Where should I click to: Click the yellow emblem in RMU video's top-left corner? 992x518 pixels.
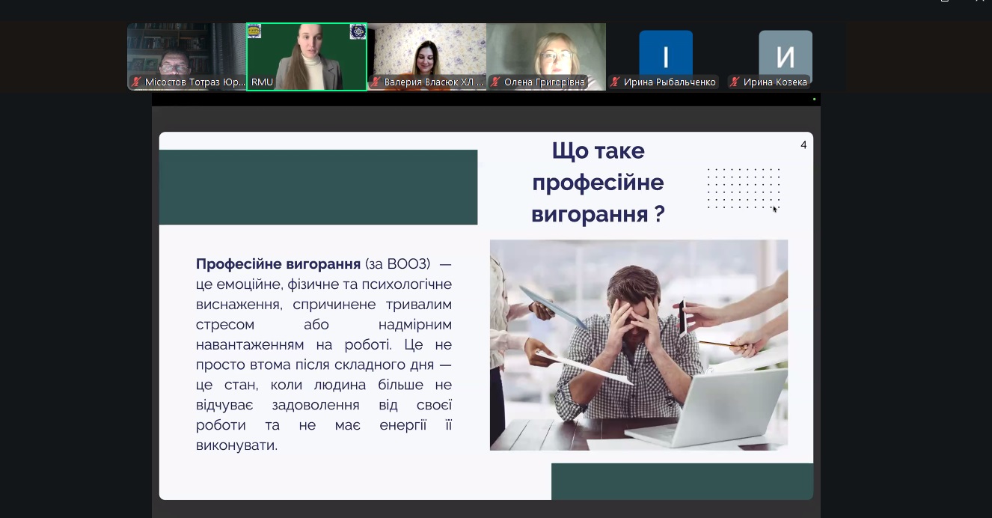click(254, 31)
